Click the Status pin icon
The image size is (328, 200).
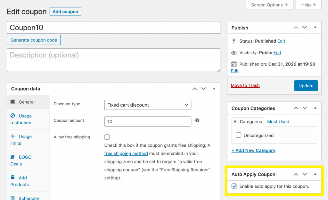coord(234,41)
